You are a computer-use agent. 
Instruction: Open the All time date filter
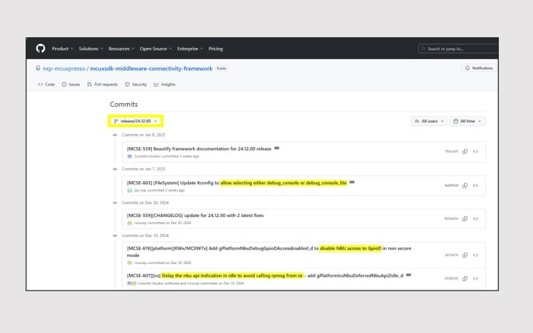coord(468,121)
